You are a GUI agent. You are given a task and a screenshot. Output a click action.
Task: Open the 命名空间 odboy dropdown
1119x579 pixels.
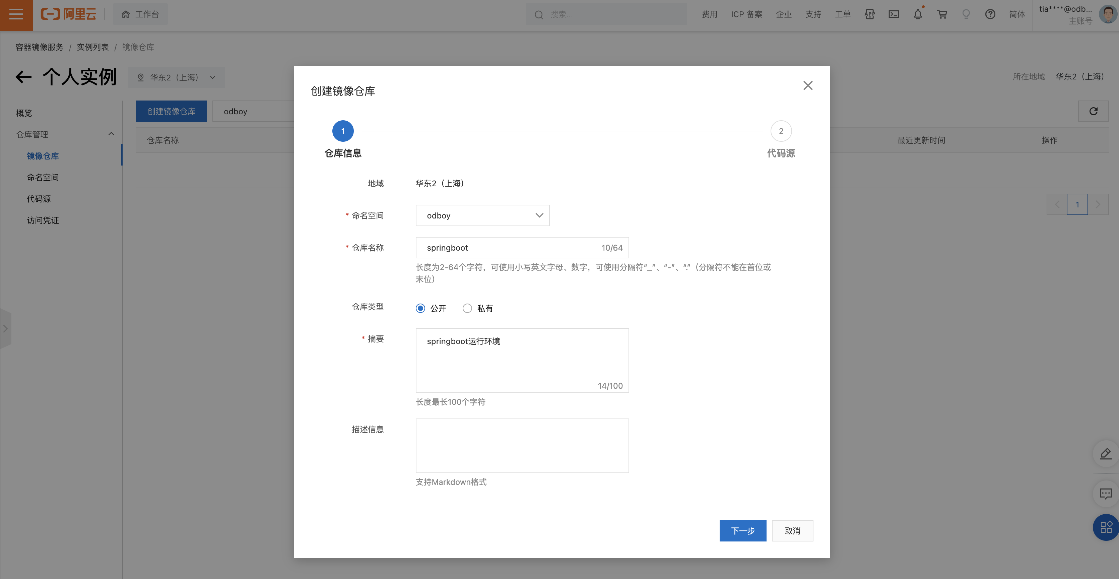482,215
